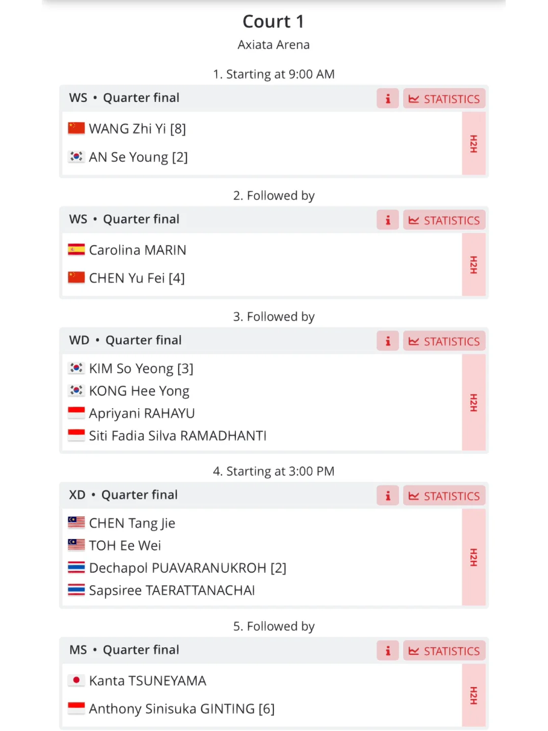Screen dimensions: 548x731
Task: Select player Carolina MARIN
Action: point(138,250)
